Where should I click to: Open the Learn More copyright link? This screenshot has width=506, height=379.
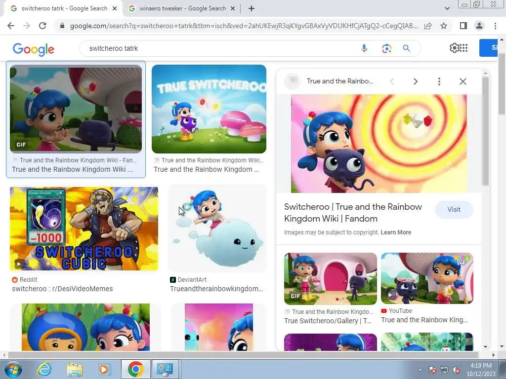point(396,232)
